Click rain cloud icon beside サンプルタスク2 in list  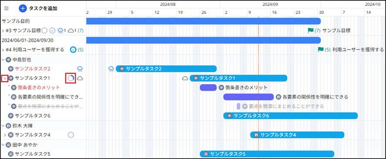(80, 69)
